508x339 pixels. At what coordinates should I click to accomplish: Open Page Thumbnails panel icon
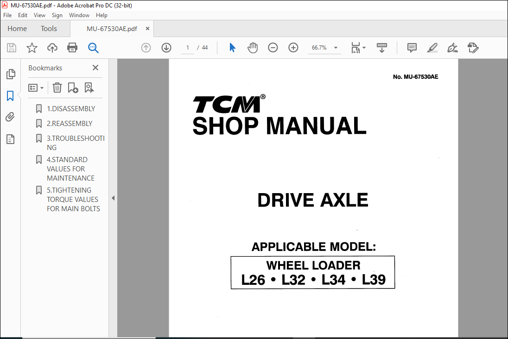(x=11, y=74)
